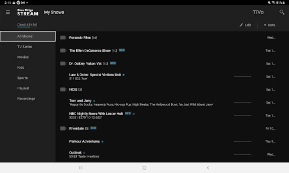
Task: Tap blue status icon beside Law & Order
Action: tap(123, 75)
